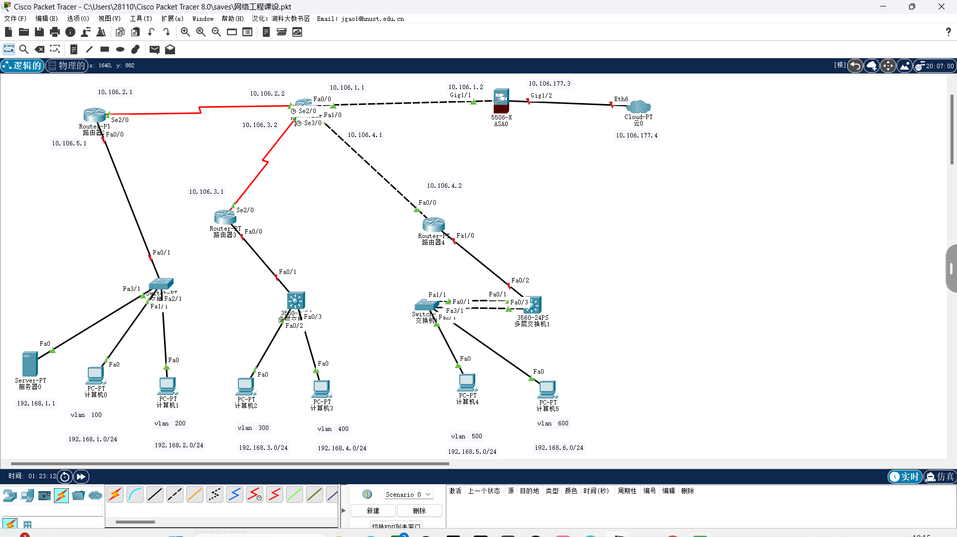Viewport: 957px width, 537px height.
Task: Zoom in on the workspace
Action: [186, 32]
